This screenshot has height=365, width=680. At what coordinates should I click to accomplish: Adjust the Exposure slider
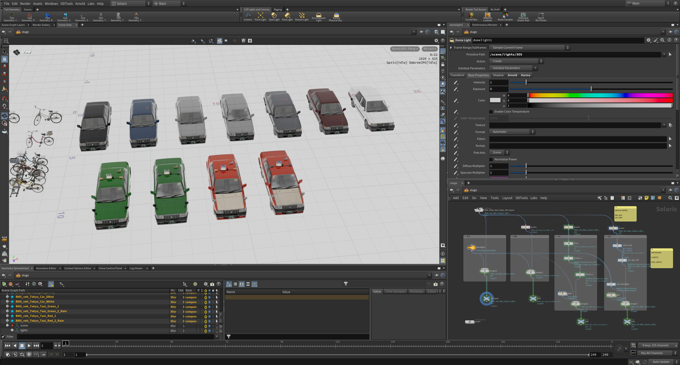pyautogui.click(x=591, y=89)
